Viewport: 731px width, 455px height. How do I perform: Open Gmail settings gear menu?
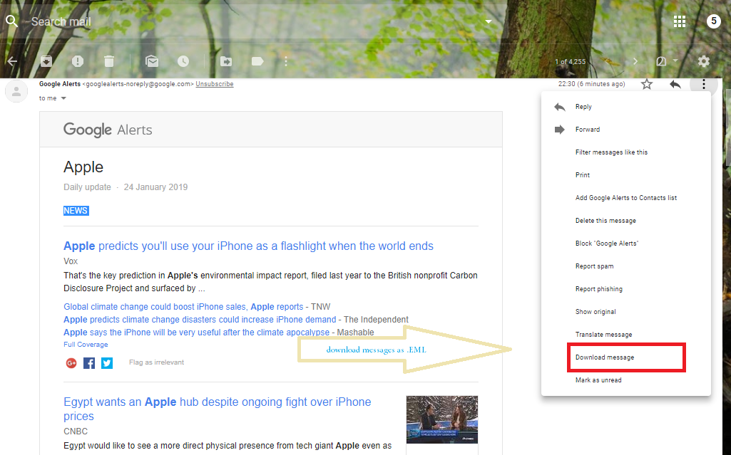703,61
